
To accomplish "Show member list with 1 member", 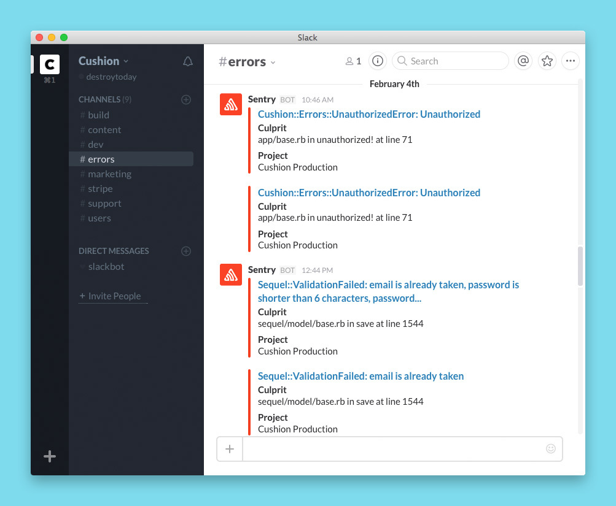I will pyautogui.click(x=353, y=61).
